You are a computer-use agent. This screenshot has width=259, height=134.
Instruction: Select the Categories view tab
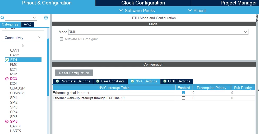[x=10, y=24]
